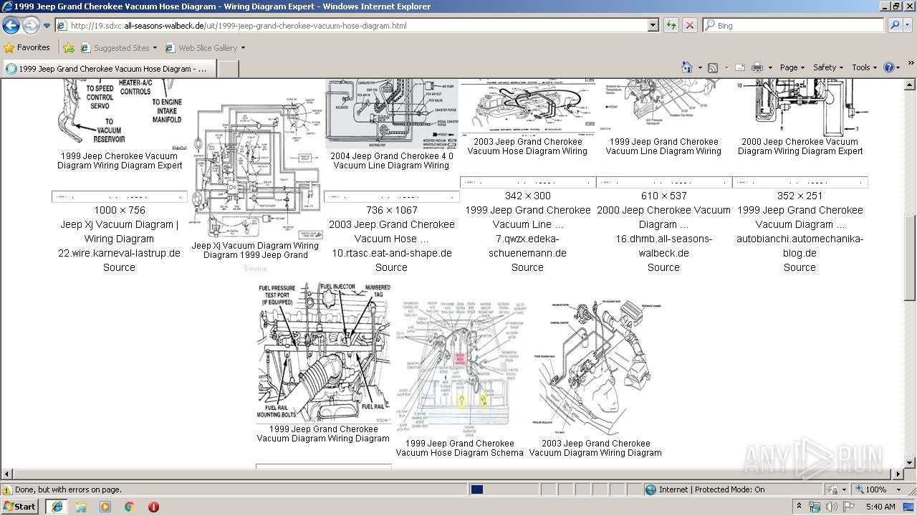
Task: Open the Suggested Sites link
Action: [x=118, y=48]
